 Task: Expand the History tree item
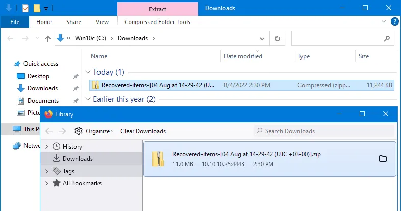pyautogui.click(x=47, y=147)
